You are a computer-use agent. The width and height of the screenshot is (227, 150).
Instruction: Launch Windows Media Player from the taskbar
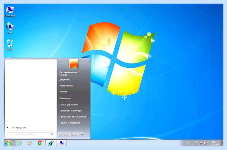pyautogui.click(x=29, y=143)
